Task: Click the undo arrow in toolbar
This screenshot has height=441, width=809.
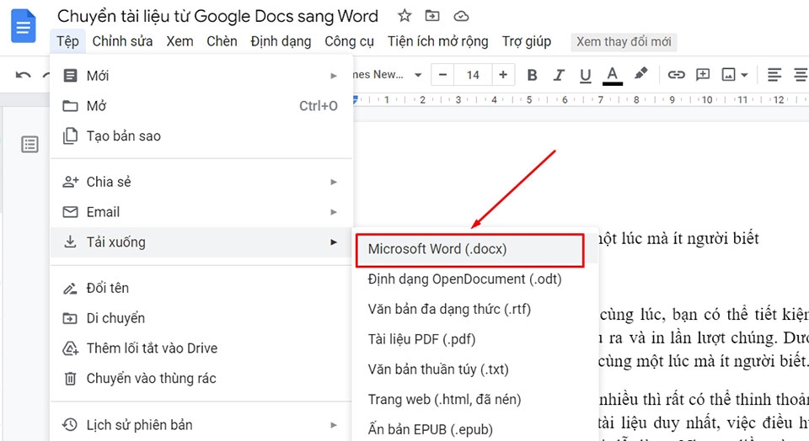Action: click(x=23, y=75)
